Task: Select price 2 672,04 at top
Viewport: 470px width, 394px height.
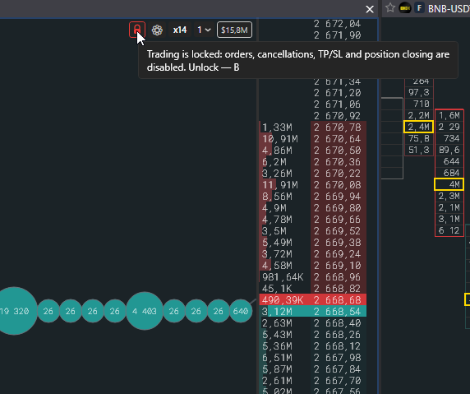Action: pyautogui.click(x=338, y=24)
